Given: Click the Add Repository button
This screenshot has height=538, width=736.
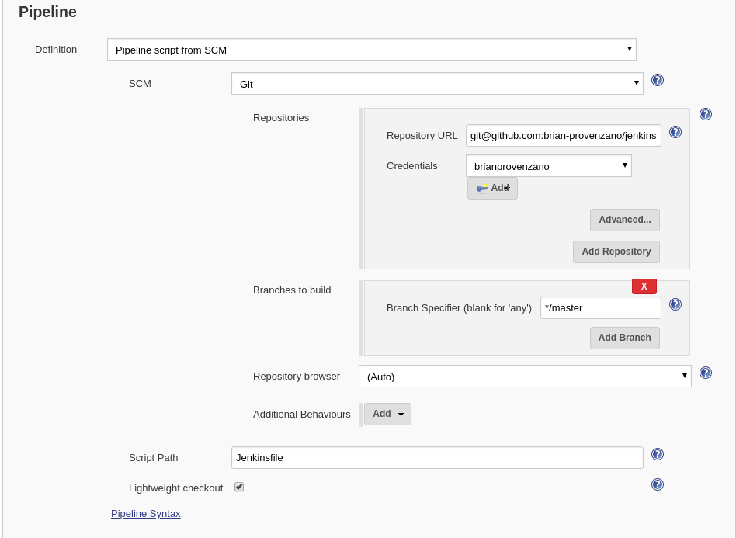Looking at the screenshot, I should 616,252.
